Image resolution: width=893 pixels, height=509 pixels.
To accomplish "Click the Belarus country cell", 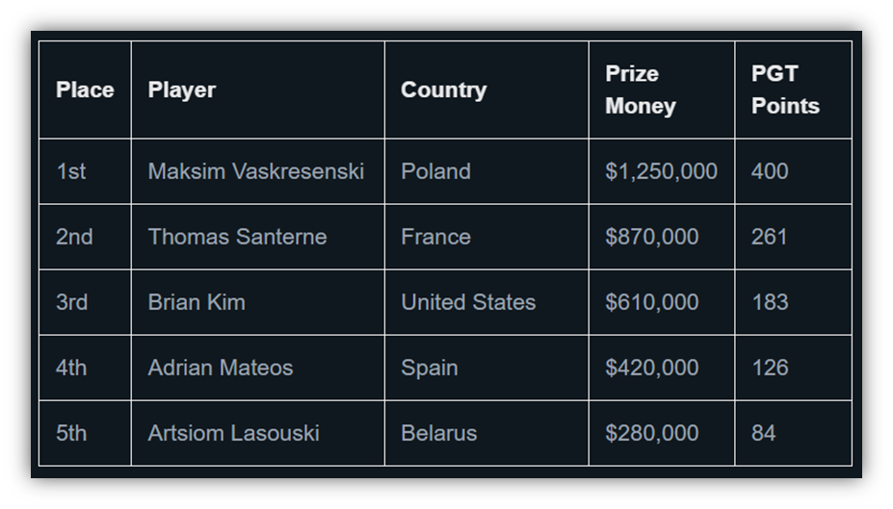I will [x=486, y=433].
